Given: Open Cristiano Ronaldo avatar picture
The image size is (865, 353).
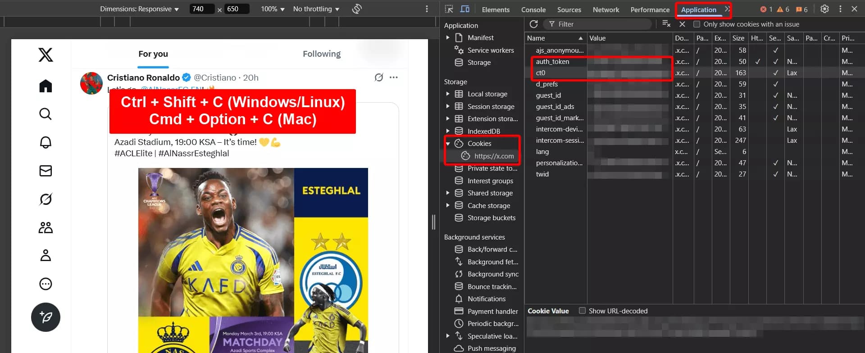Looking at the screenshot, I should [91, 83].
